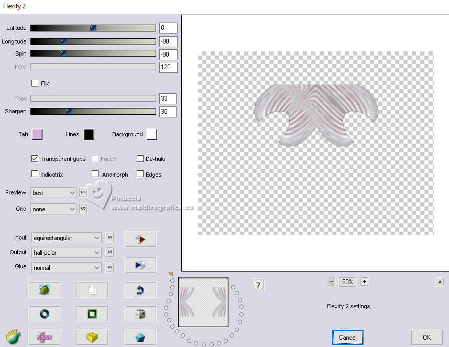Click the Longitude value field

click(x=168, y=41)
